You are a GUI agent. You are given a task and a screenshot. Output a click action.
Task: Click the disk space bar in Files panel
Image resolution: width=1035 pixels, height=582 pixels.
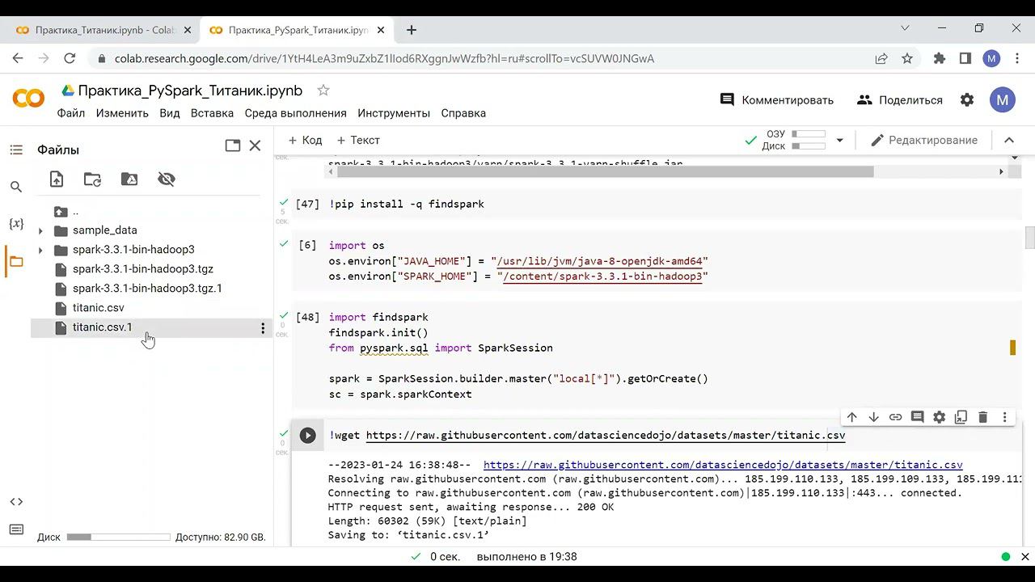[119, 538]
